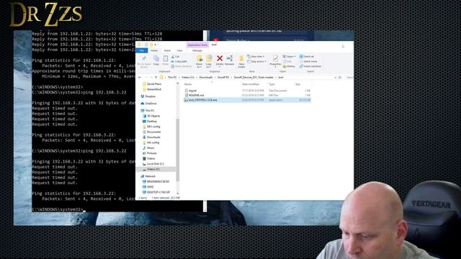Select Videos (V:) drive in navigation pane

click(x=156, y=169)
